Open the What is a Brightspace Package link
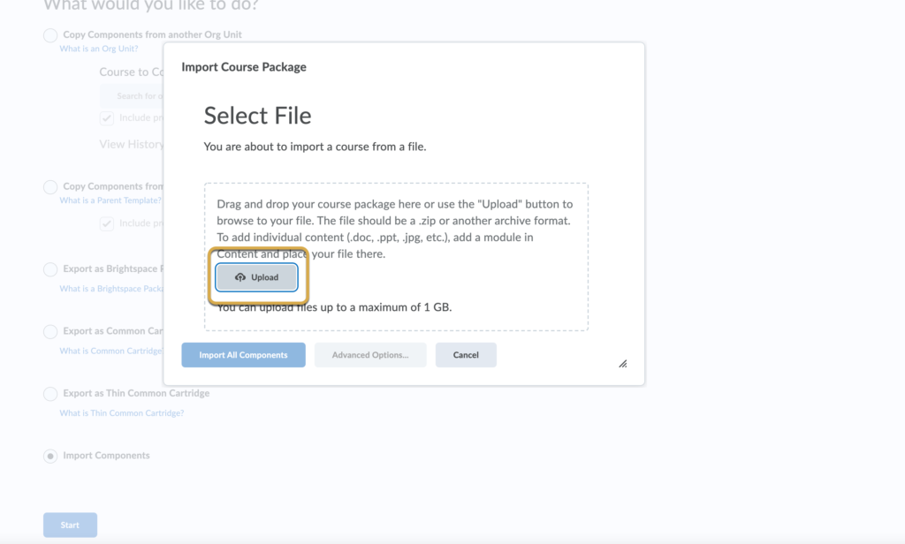The image size is (905, 544). click(111, 289)
